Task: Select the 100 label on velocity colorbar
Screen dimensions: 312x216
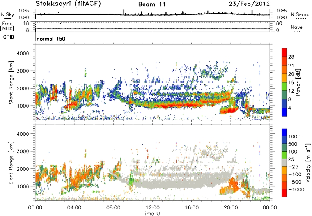Action: pos(293,152)
